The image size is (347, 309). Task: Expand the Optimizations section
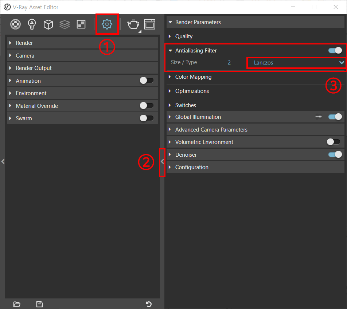(256, 91)
